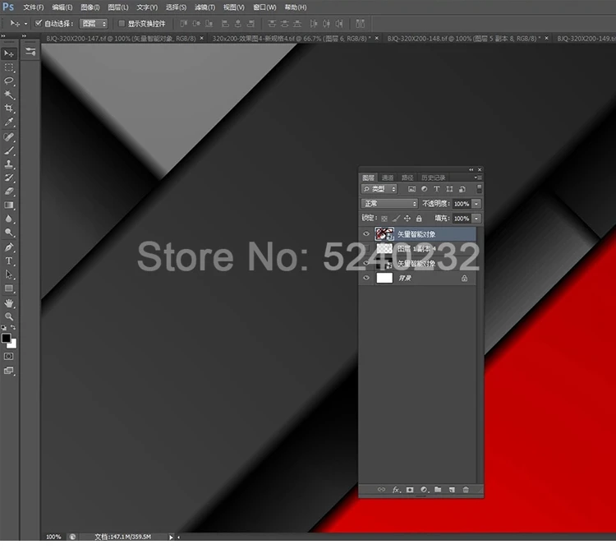Delete the selected layer

466,490
